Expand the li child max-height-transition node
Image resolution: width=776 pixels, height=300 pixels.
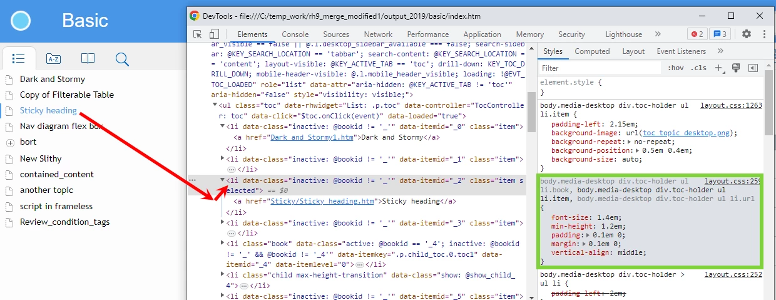[x=223, y=274]
